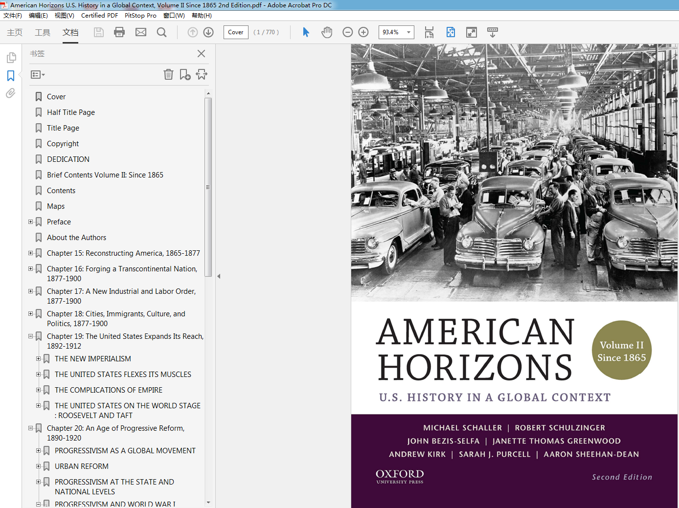Switch to the 工具 tab
The image size is (679, 508).
(x=43, y=32)
